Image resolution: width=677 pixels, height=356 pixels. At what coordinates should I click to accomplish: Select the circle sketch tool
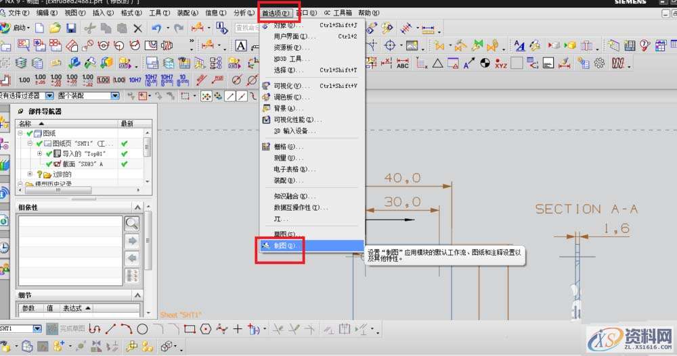142,329
